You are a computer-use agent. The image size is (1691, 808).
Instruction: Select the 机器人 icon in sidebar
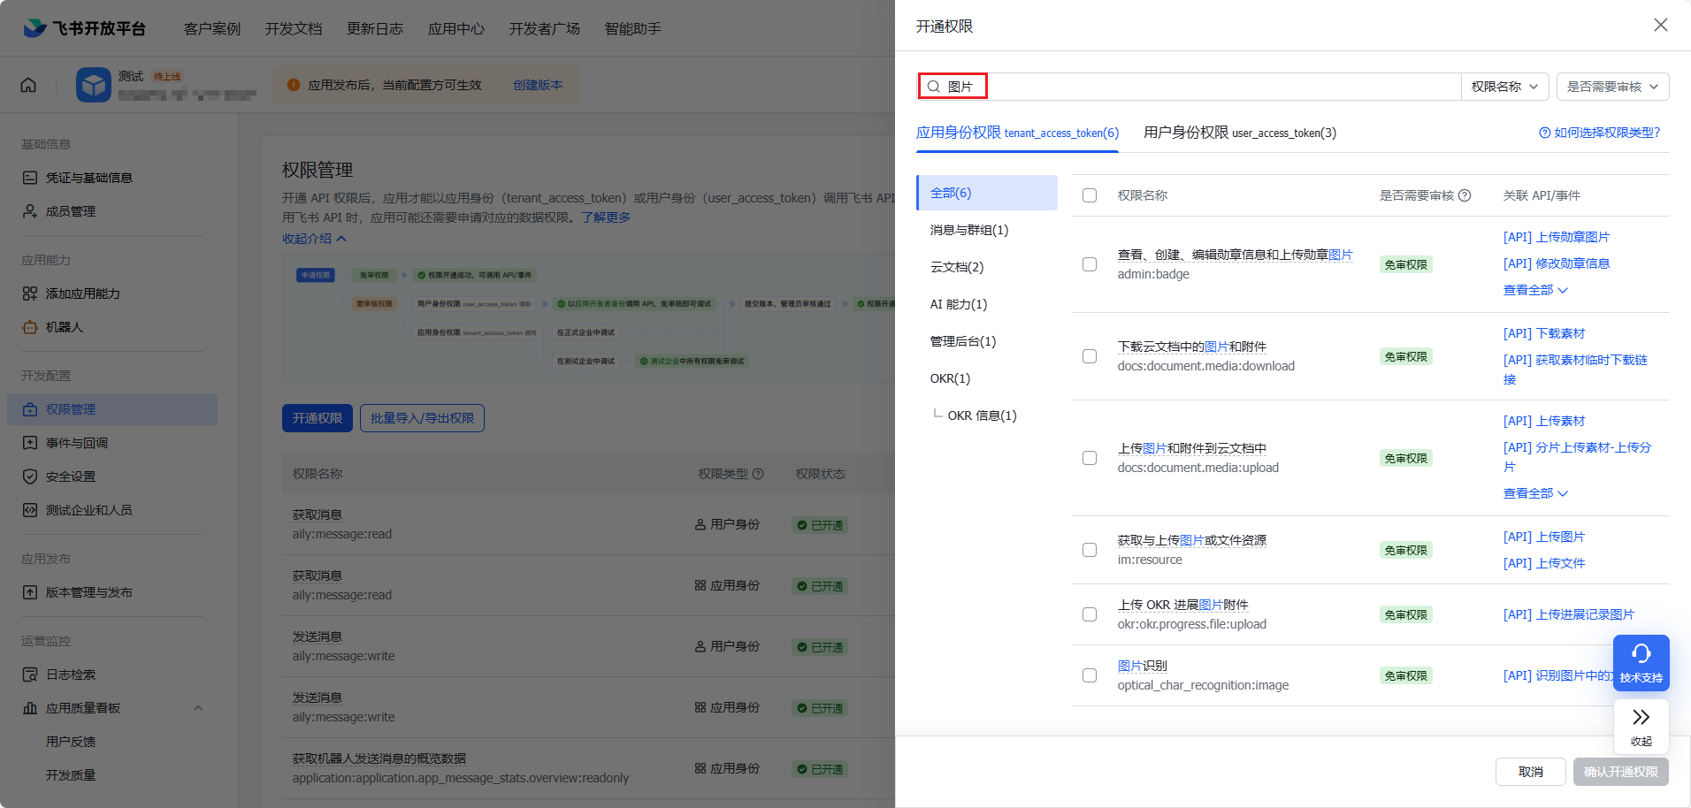click(x=29, y=326)
